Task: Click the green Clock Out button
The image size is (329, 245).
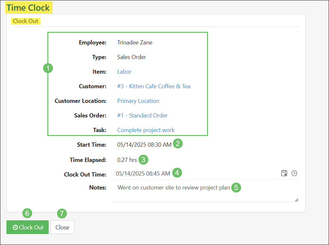Action: click(x=28, y=227)
